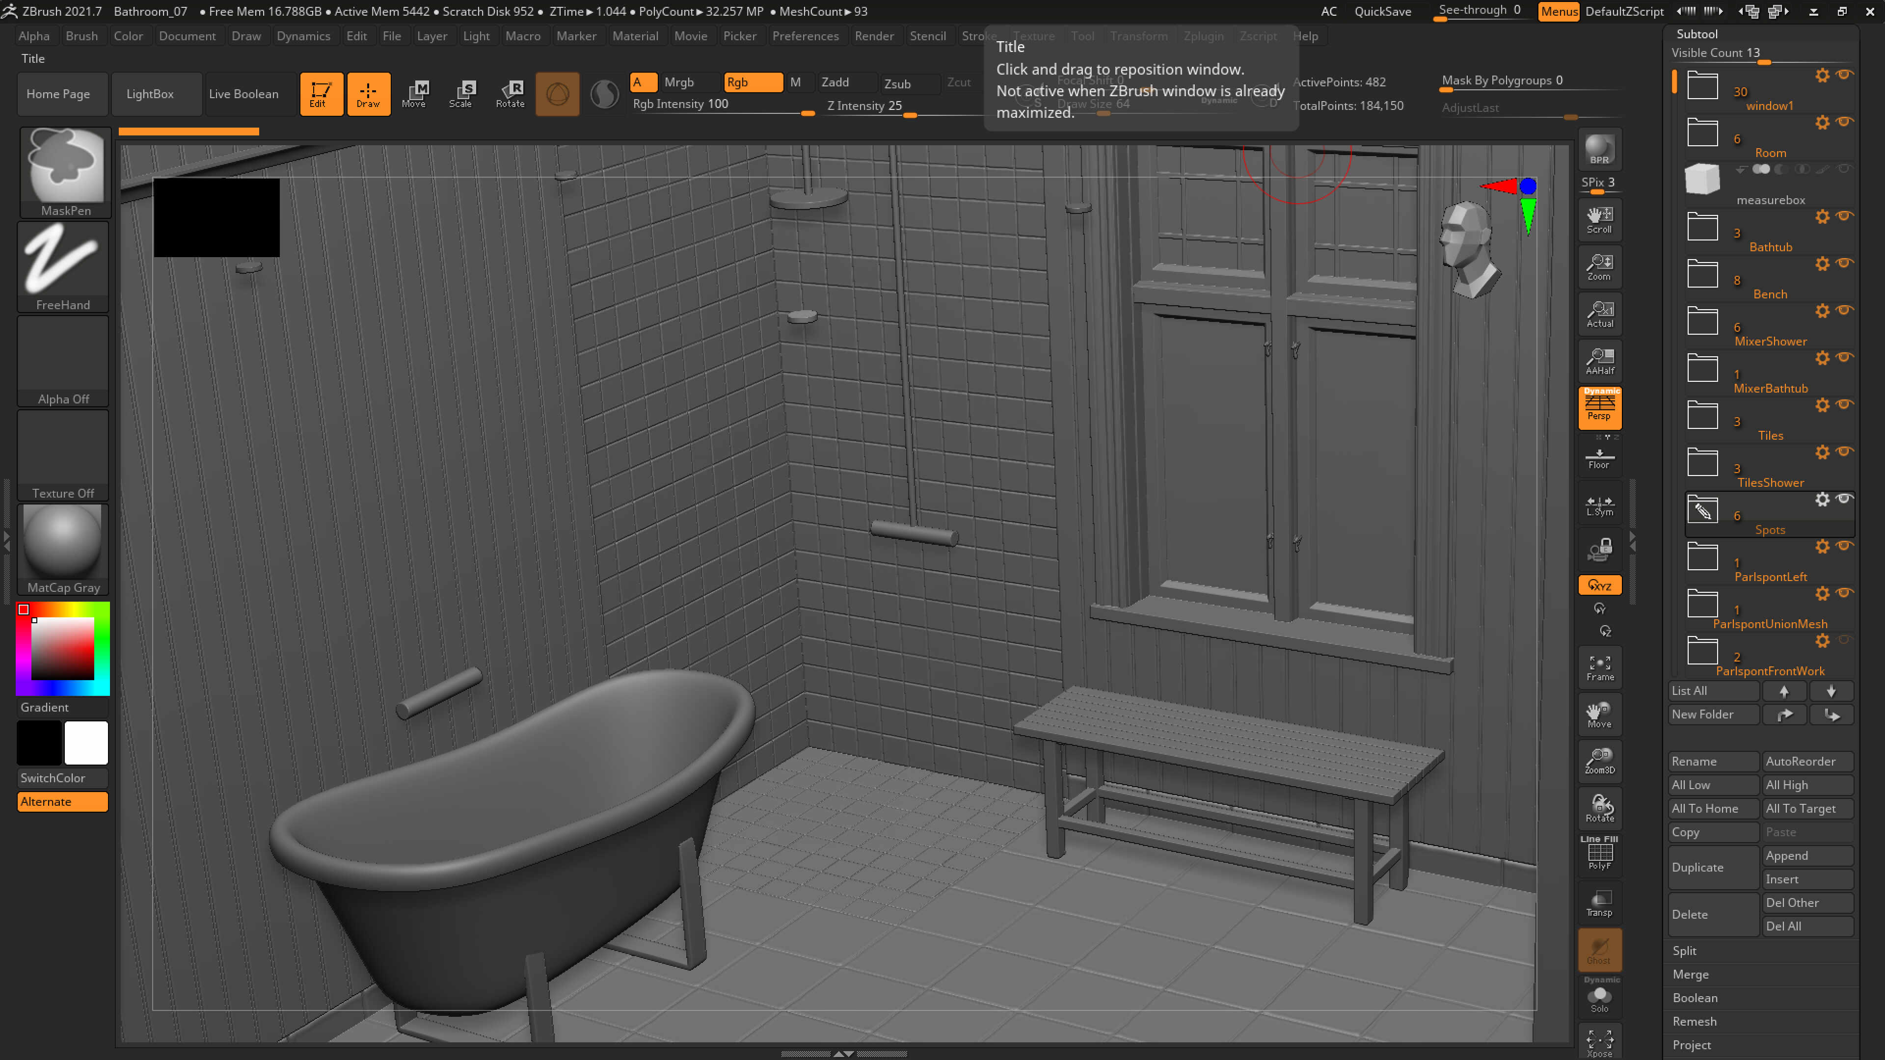The height and width of the screenshot is (1060, 1885).
Task: Open the Document menu
Action: click(188, 36)
